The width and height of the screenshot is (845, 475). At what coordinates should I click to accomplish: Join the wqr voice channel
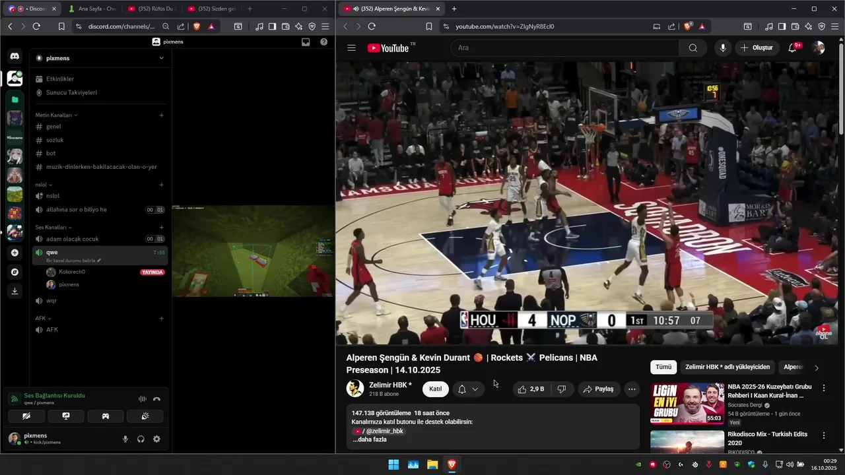100,300
